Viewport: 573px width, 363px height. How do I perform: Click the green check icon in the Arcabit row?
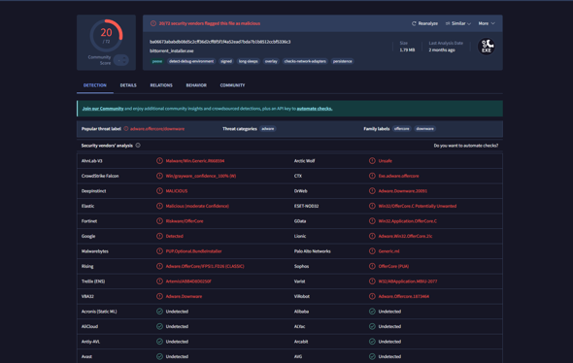point(372,342)
